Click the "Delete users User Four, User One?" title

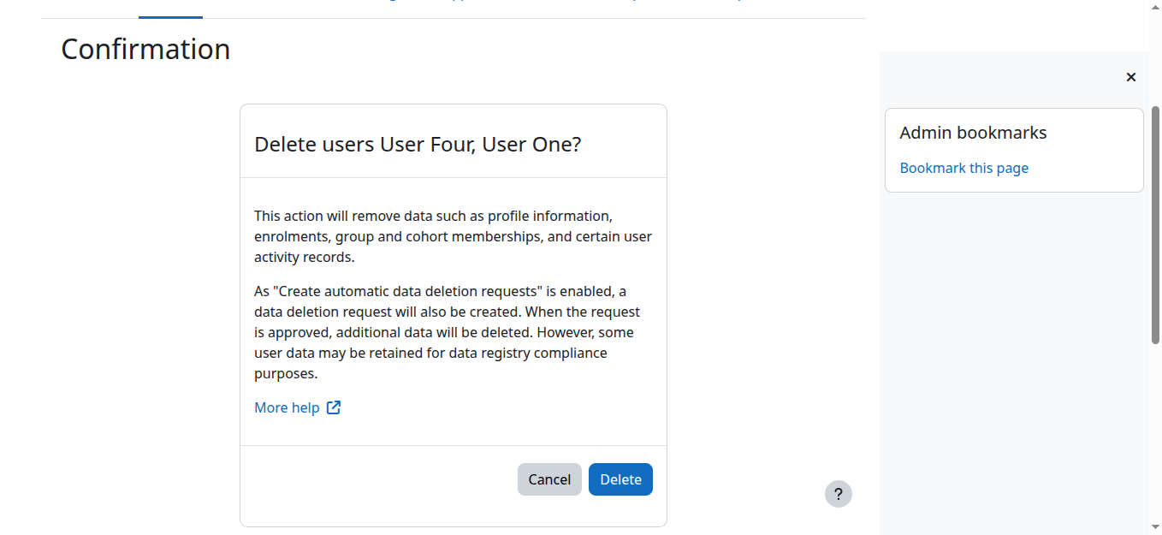click(x=418, y=145)
